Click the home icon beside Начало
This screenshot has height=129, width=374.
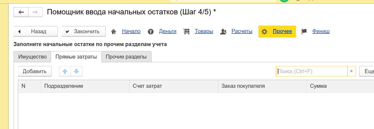coord(114,32)
